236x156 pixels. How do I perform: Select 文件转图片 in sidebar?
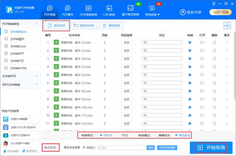click(21, 39)
